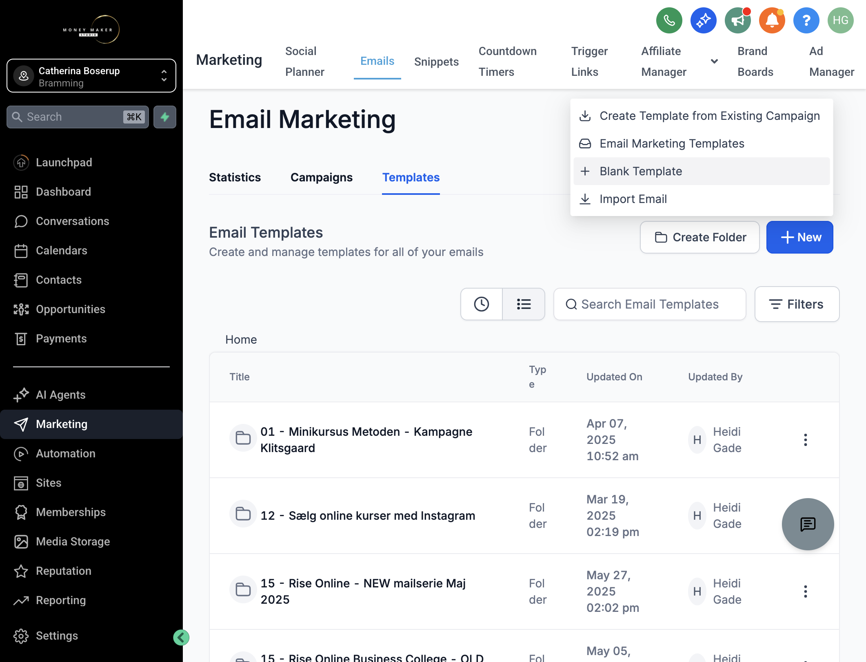Open the blue AI sparkle assistant icon
The height and width of the screenshot is (662, 866).
[703, 20]
